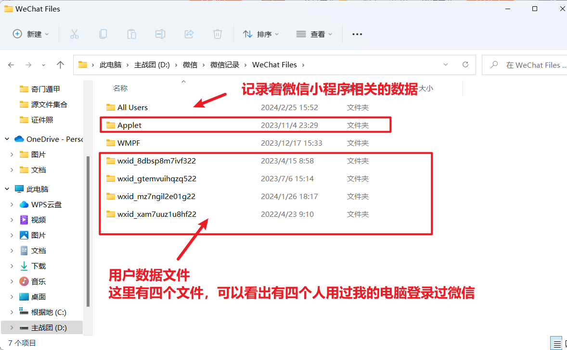This screenshot has height=350, width=567.
Task: Expand the 下载 tree node
Action: coord(12,266)
